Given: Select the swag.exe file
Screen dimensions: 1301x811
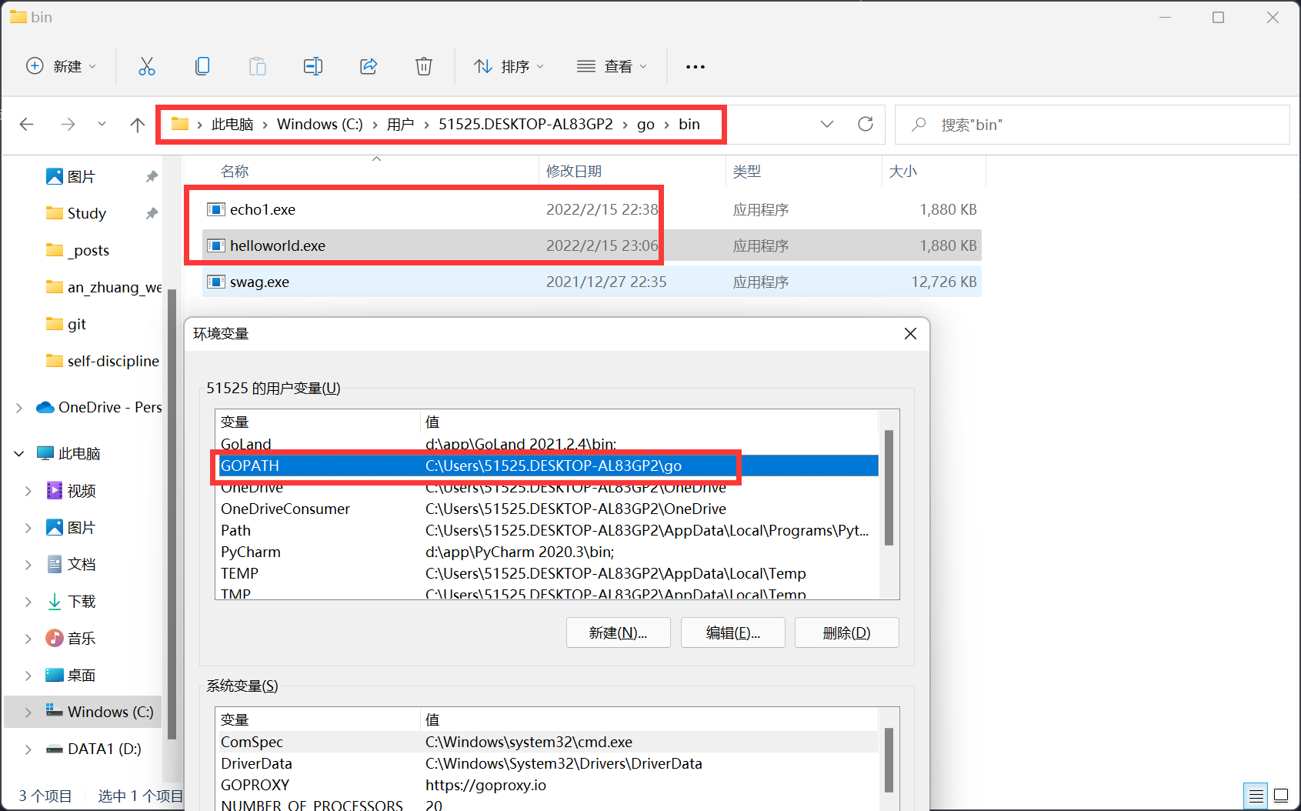Looking at the screenshot, I should pos(259,282).
